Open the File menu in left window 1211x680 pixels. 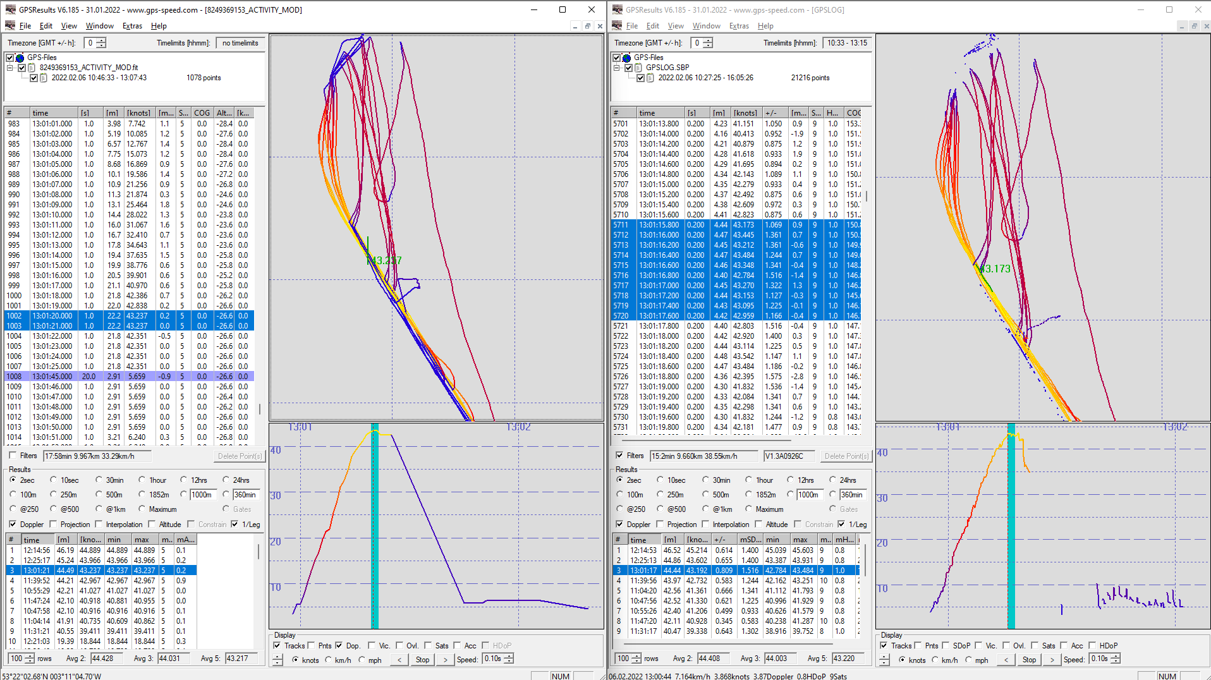coord(25,26)
